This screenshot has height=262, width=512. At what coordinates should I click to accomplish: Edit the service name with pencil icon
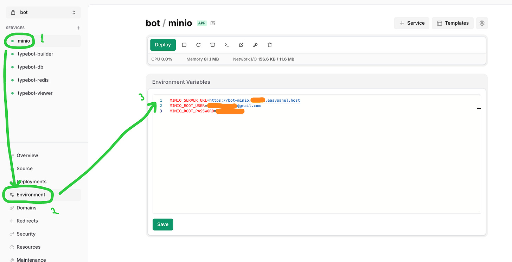213,23
